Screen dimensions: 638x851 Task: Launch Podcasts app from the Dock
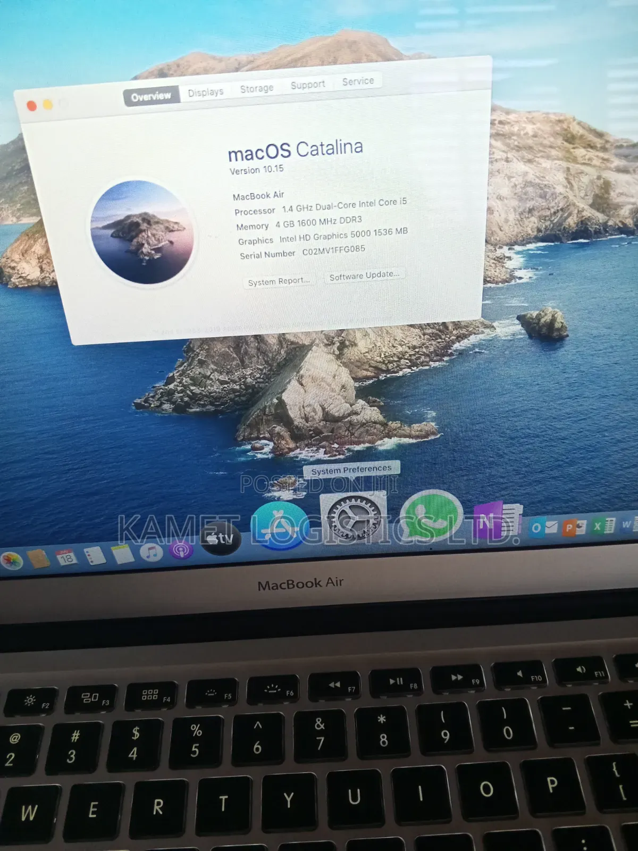pyautogui.click(x=181, y=549)
